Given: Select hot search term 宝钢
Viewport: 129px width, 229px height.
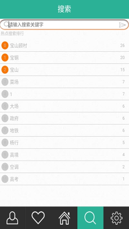Looking at the screenshot, I should coord(14,58).
